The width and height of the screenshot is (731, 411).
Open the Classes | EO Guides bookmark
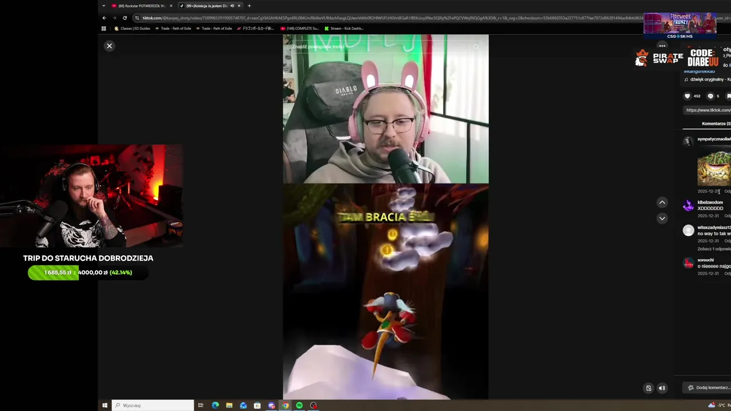click(x=132, y=28)
